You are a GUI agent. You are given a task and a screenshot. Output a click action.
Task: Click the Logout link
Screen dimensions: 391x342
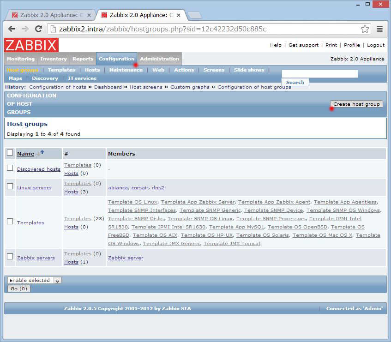[x=376, y=45]
